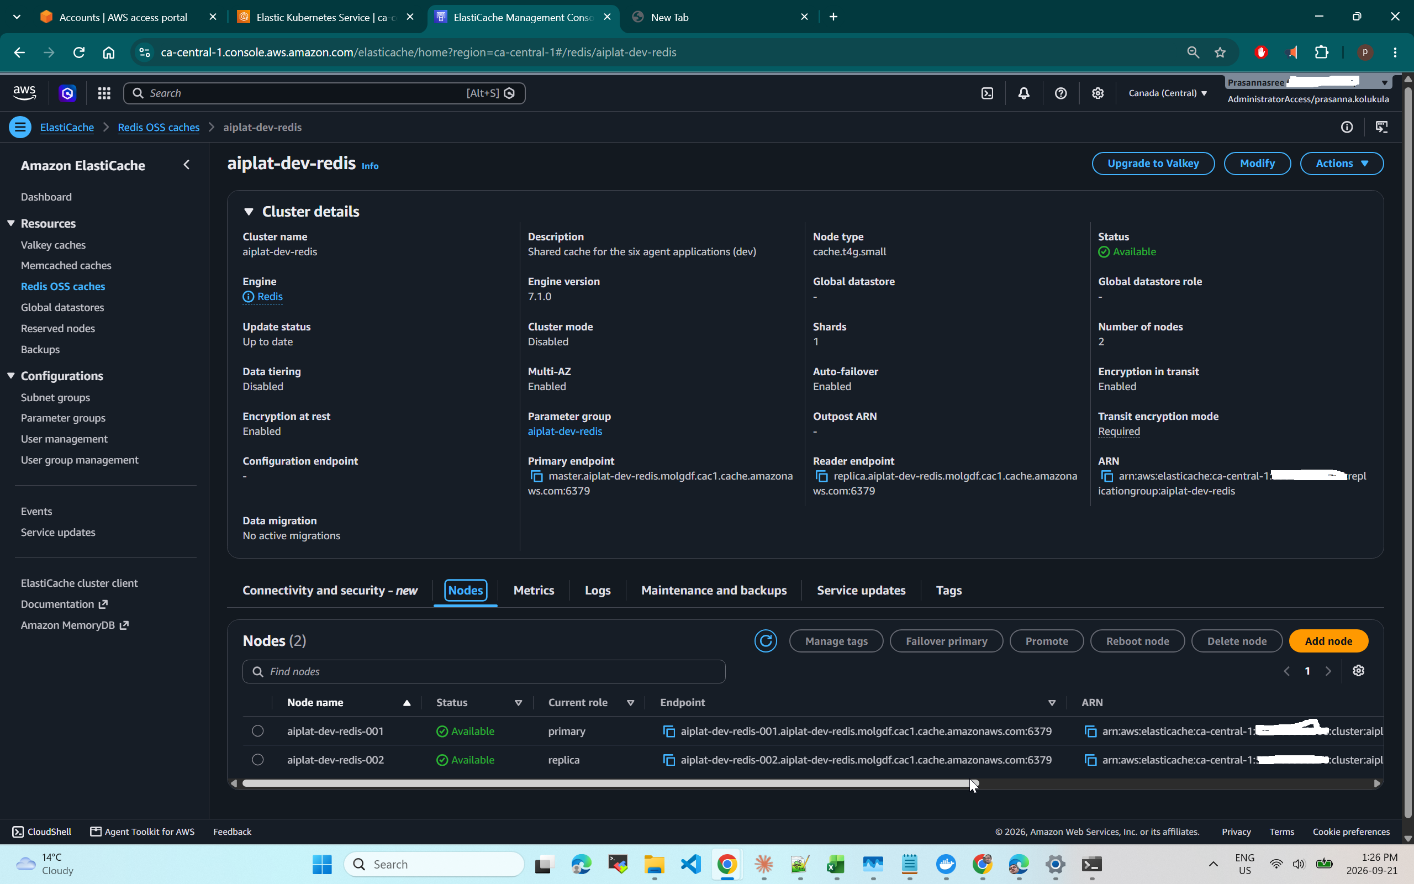
Task: Copy the reader endpoint address
Action: pos(821,476)
